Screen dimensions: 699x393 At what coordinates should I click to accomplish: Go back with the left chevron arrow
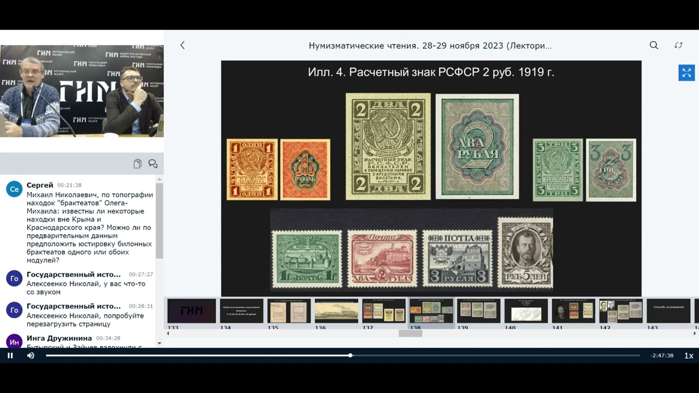point(182,45)
